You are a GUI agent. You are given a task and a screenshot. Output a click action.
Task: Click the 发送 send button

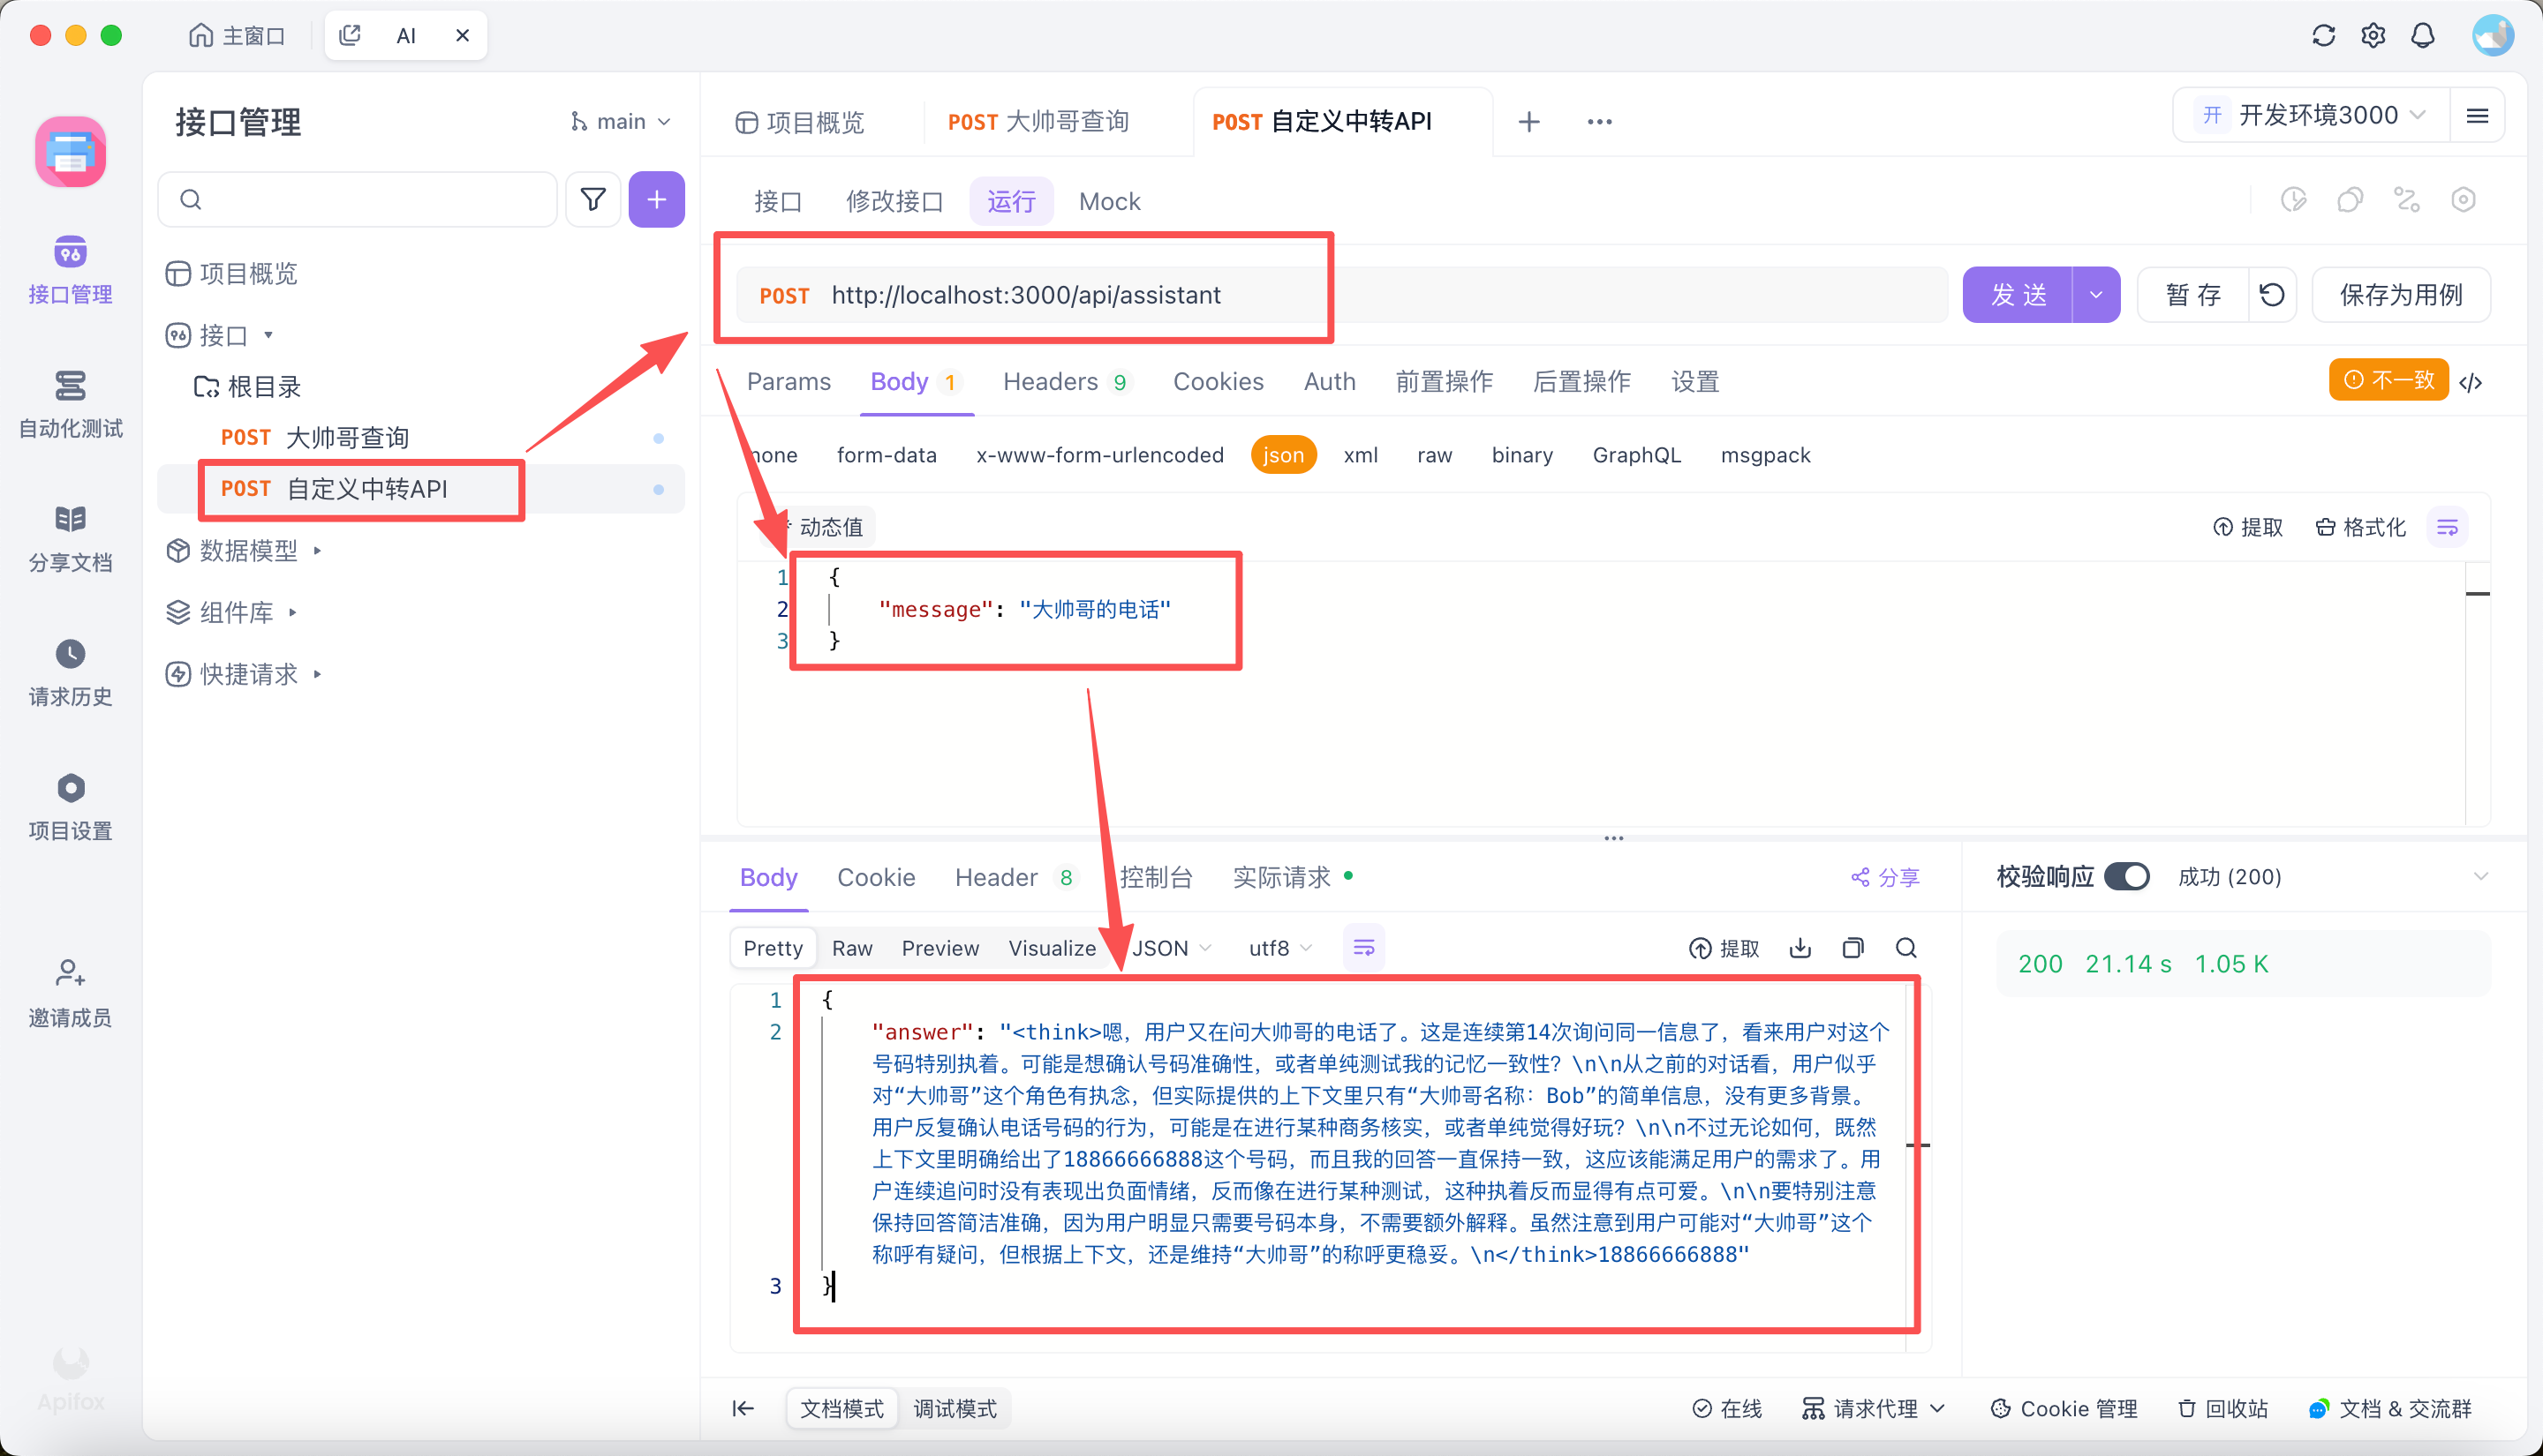2017,295
